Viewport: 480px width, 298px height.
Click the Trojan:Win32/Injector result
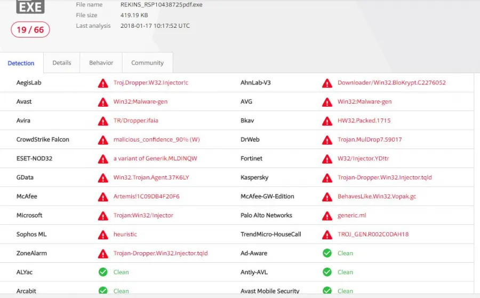tap(143, 216)
